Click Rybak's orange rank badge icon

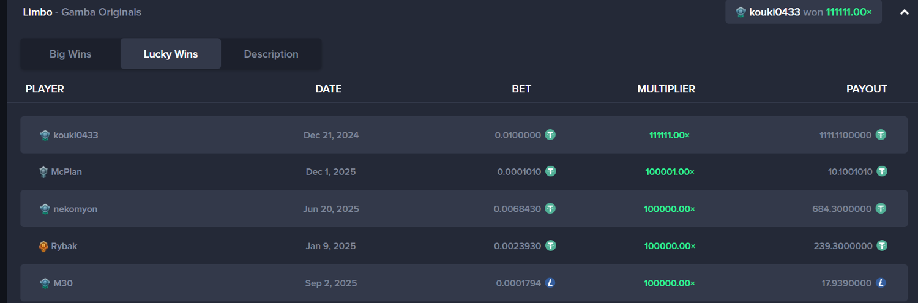click(43, 246)
